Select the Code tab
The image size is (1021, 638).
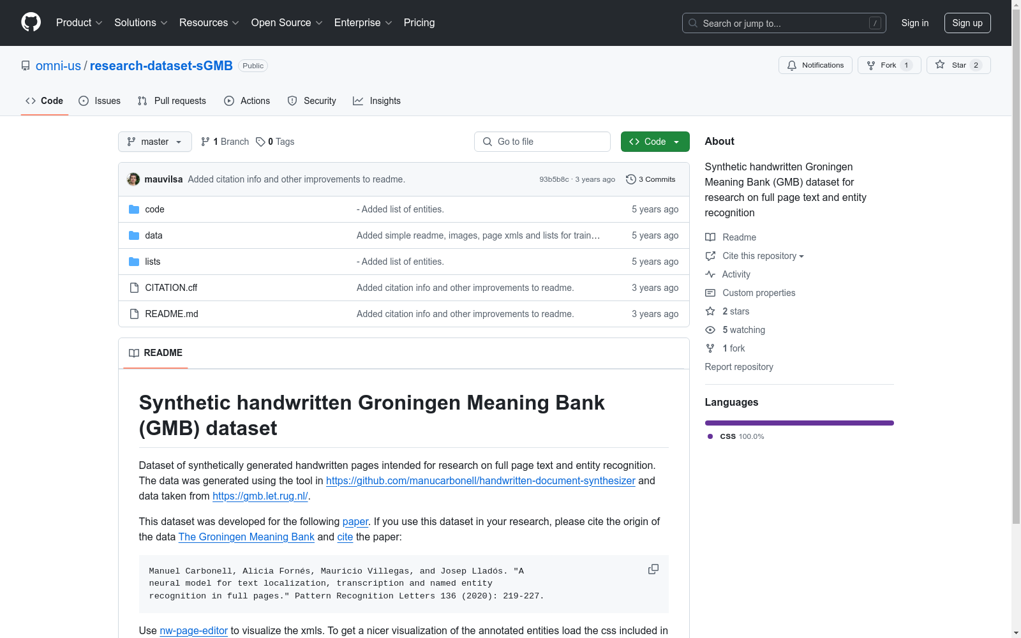pos(44,101)
